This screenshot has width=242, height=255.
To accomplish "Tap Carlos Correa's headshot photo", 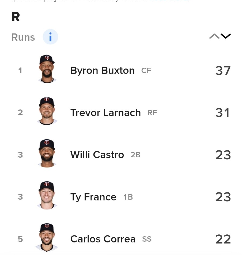I will [x=47, y=238].
